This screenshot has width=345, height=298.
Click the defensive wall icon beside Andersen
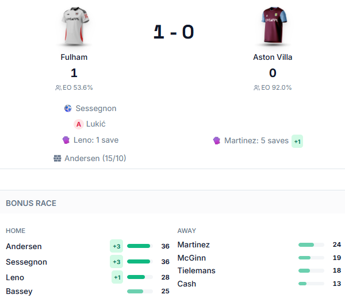57,158
